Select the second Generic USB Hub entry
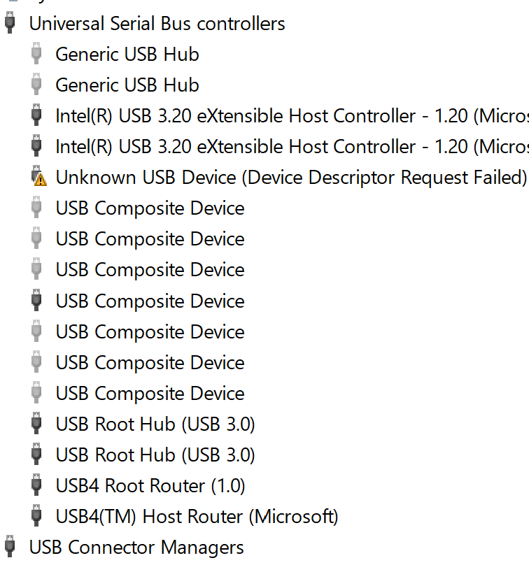529x565 pixels. coord(127,85)
